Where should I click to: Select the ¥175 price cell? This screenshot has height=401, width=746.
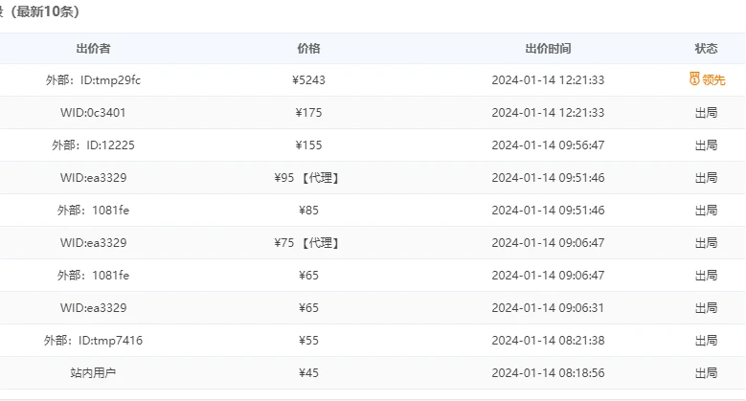[308, 113]
